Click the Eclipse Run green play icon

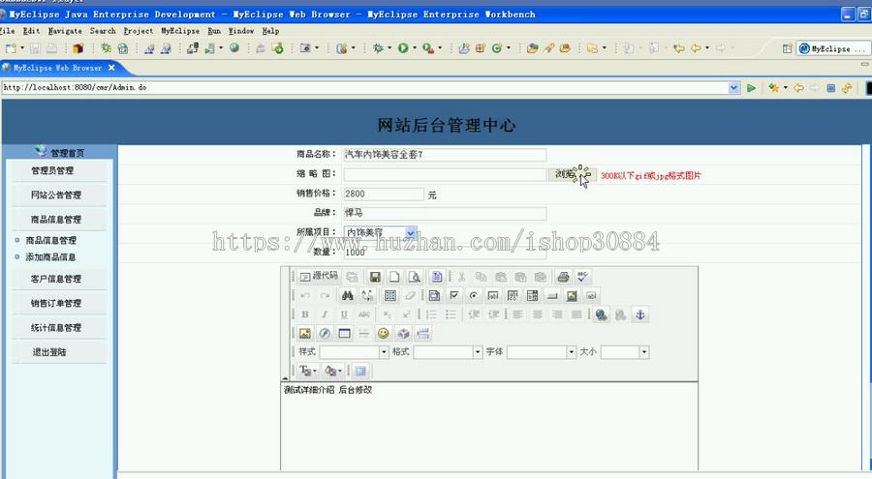coord(403,48)
